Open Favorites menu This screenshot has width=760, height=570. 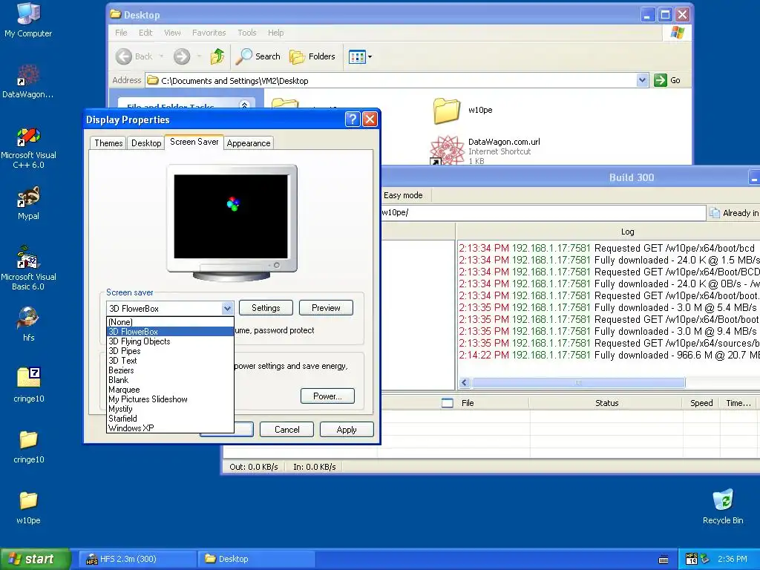209,33
